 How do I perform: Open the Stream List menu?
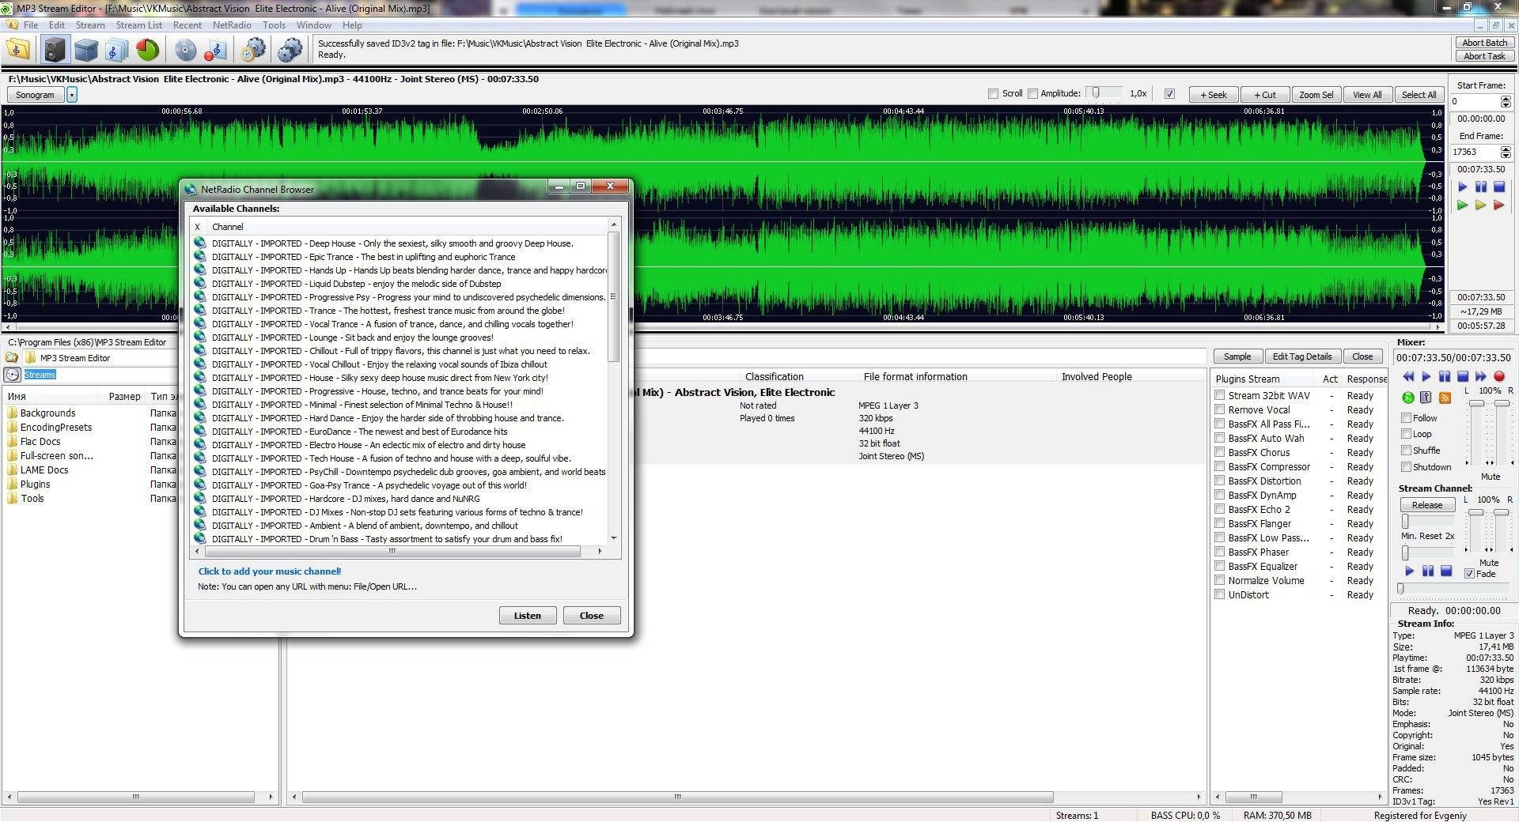pyautogui.click(x=138, y=25)
